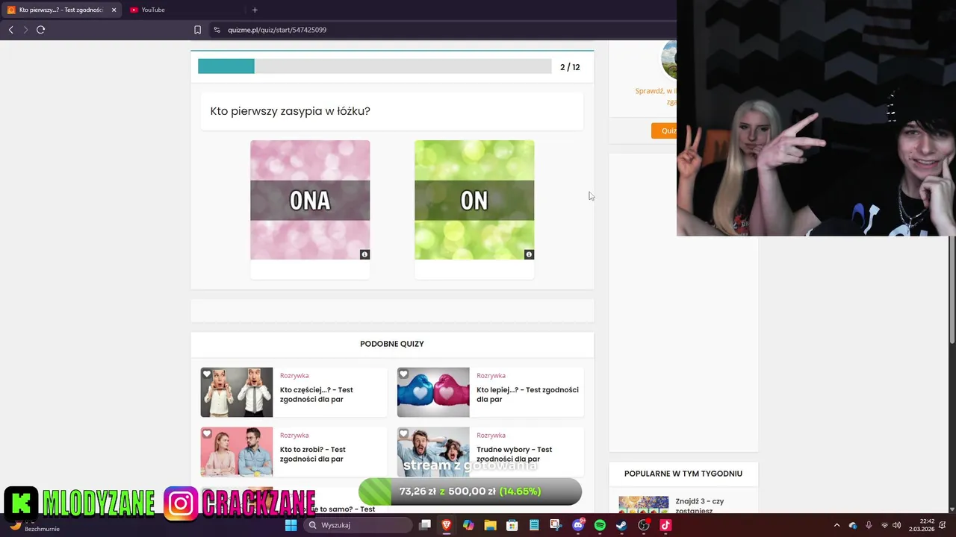Click thumbnail of 'Trudne wybory' quiz

433,452
